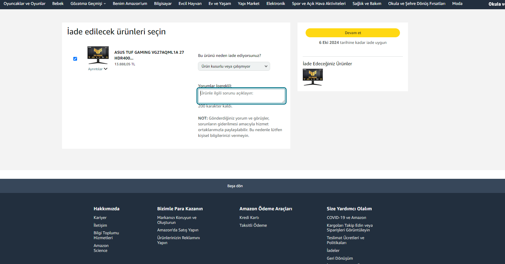Open Bilgi Toplumu Hizmetleri link
This screenshot has width=505, height=264.
[x=106, y=235]
